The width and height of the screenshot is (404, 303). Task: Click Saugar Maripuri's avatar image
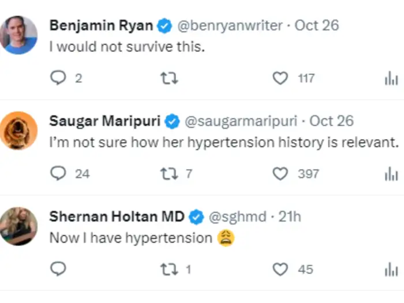click(18, 130)
